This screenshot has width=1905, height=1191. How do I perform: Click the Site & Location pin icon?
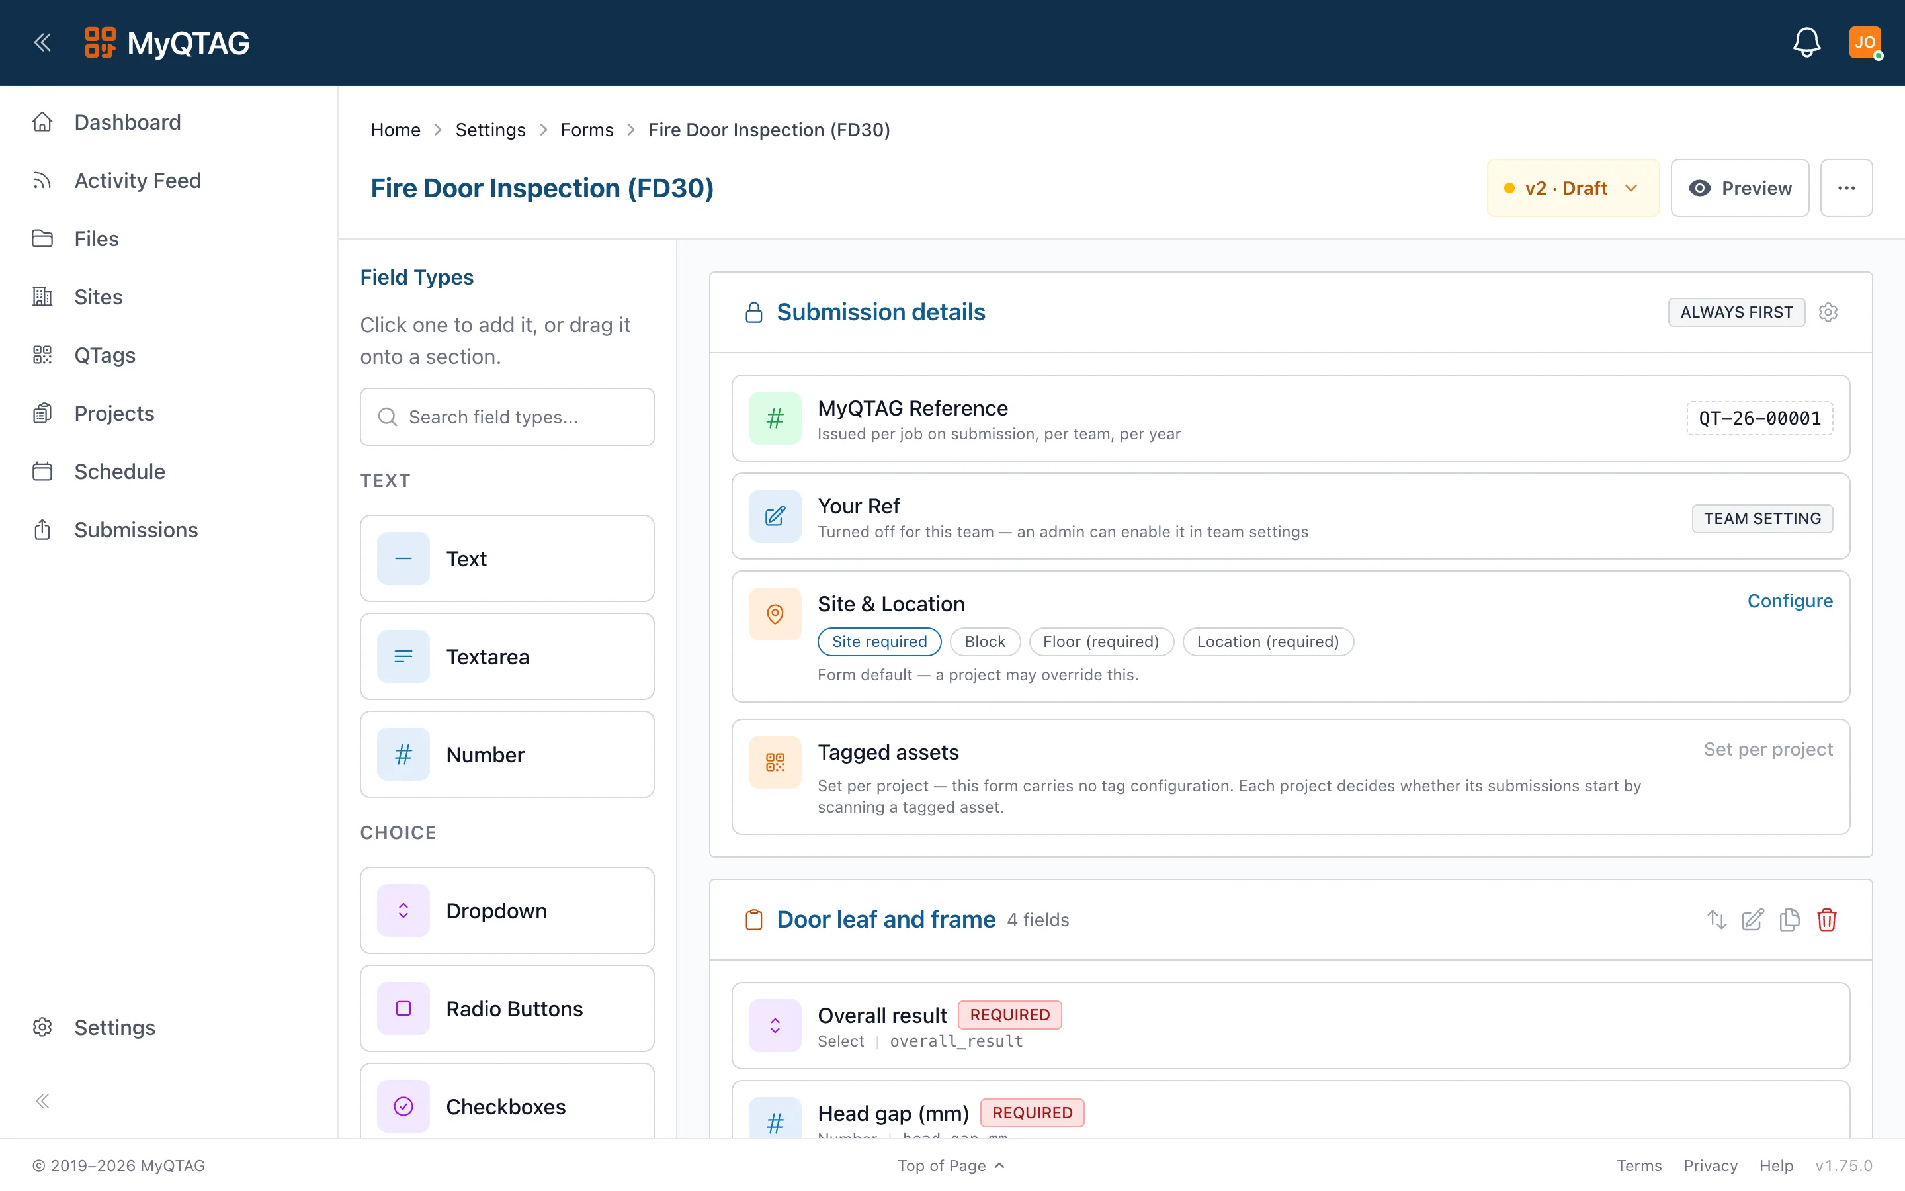(775, 613)
